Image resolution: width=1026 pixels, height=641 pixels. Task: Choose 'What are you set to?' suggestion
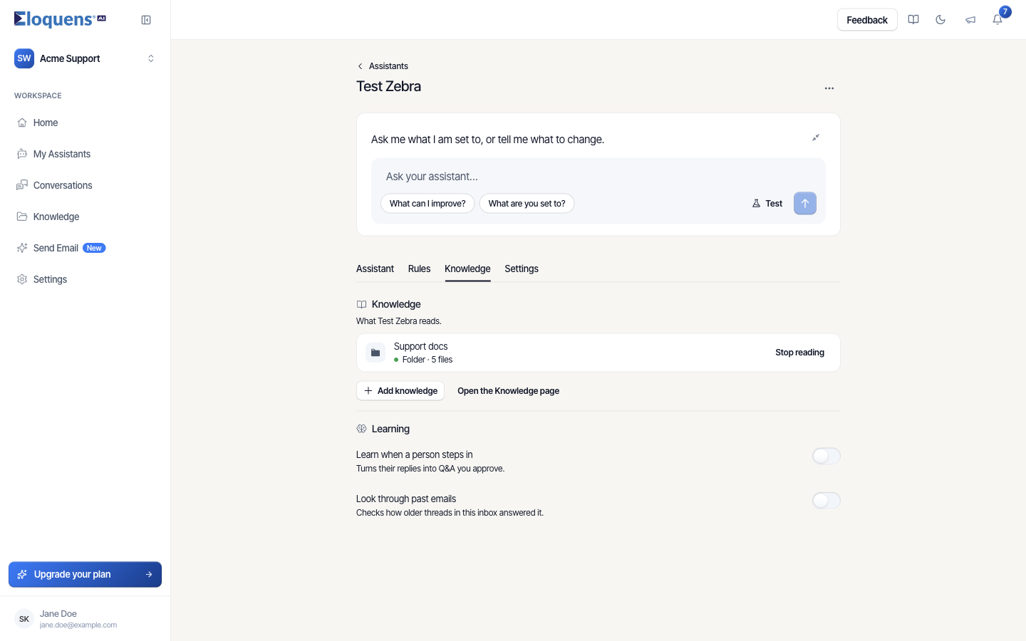[527, 204]
